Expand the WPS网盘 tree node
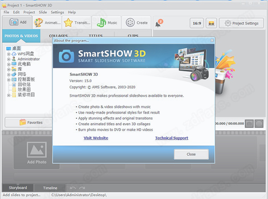The height and width of the screenshot is (199, 268). [8, 54]
